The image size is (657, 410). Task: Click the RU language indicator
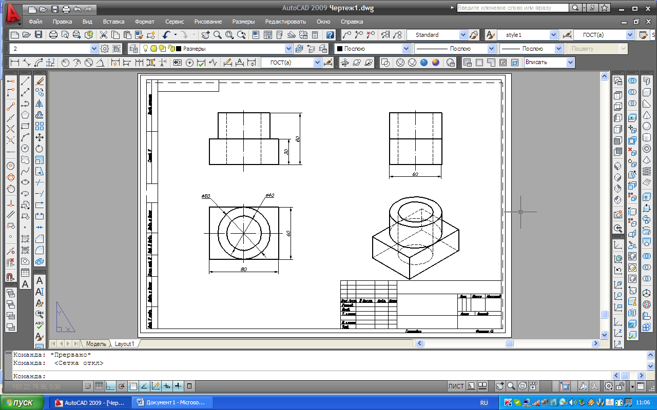click(484, 403)
